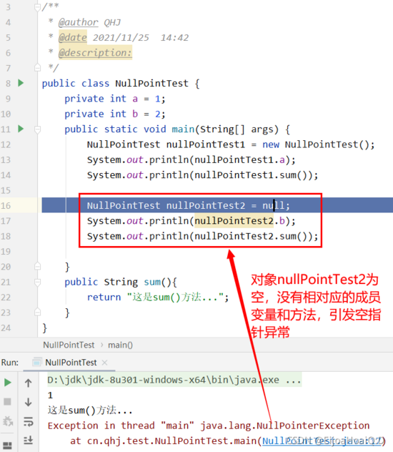393x452 pixels.
Task: Click 'private int b = 2;' line
Action: pyautogui.click(x=115, y=114)
